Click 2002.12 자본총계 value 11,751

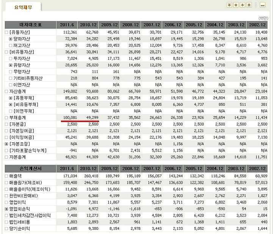pyautogui.click(x=261, y=157)
